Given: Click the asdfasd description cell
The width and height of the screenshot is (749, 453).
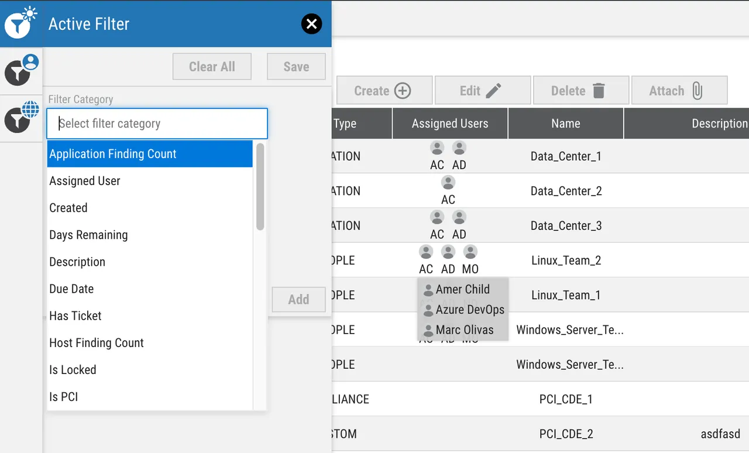Looking at the screenshot, I should (x=720, y=434).
